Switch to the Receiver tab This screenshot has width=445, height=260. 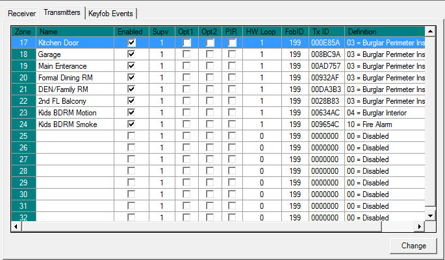21,13
